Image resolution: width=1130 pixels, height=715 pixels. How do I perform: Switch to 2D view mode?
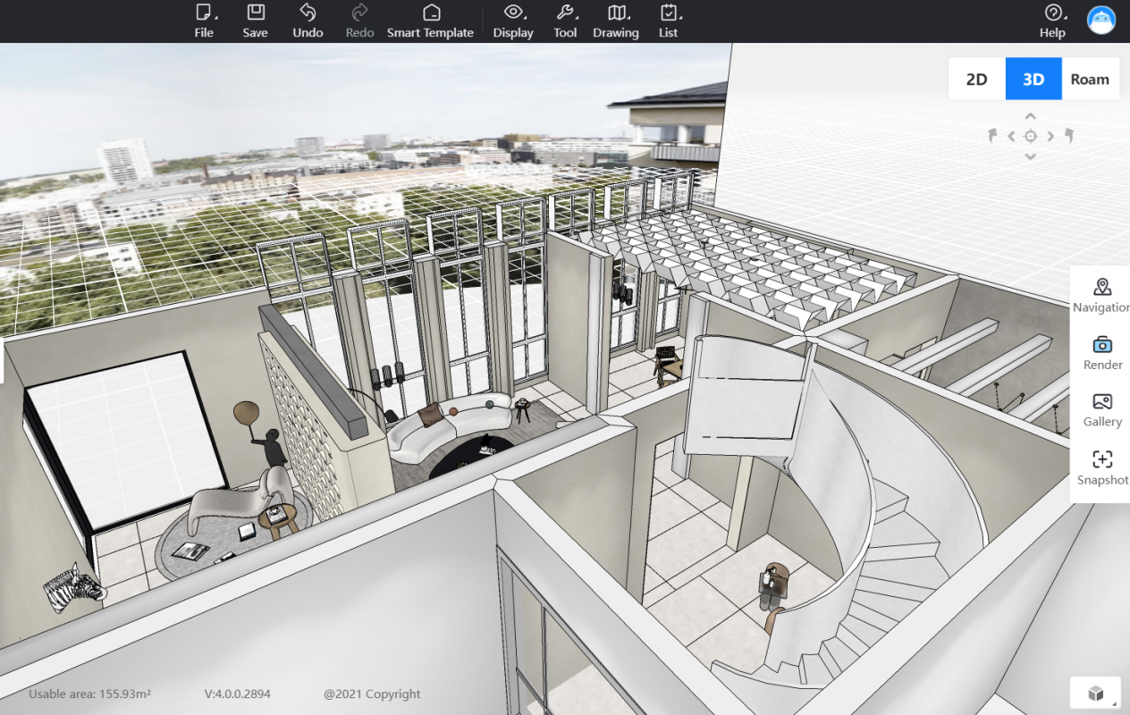976,79
